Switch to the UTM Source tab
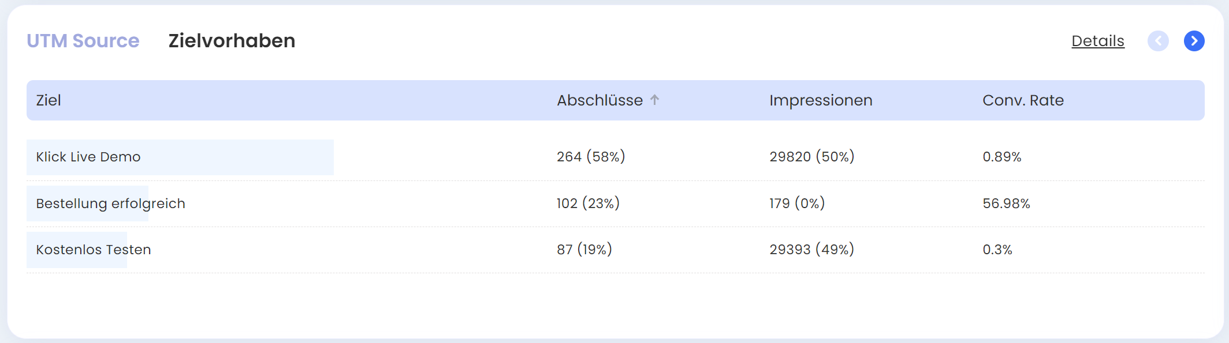 83,41
